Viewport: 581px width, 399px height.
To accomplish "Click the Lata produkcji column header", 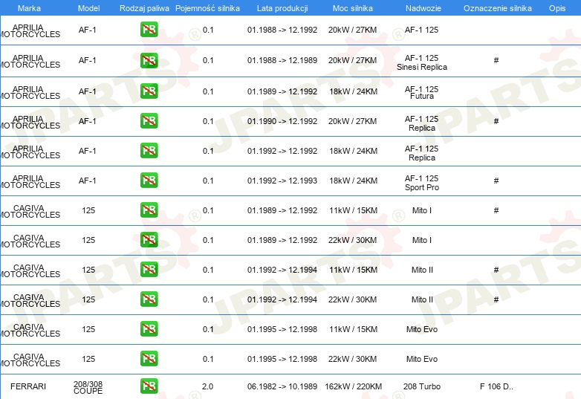I will click(x=282, y=8).
